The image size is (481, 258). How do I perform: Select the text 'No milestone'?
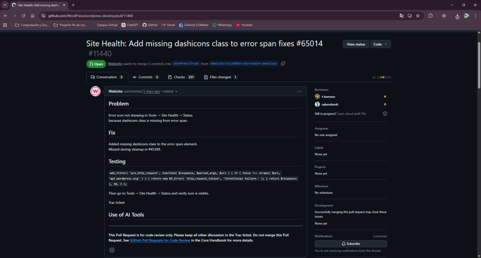pos(324,193)
